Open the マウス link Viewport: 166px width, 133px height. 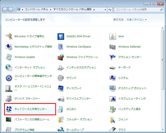click(122, 130)
